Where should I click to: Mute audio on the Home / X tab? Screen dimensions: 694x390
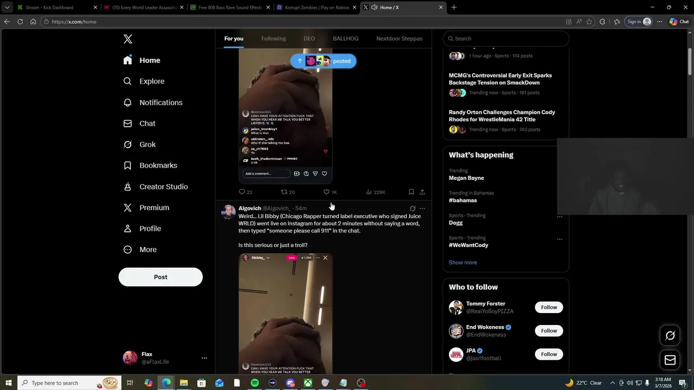[374, 8]
